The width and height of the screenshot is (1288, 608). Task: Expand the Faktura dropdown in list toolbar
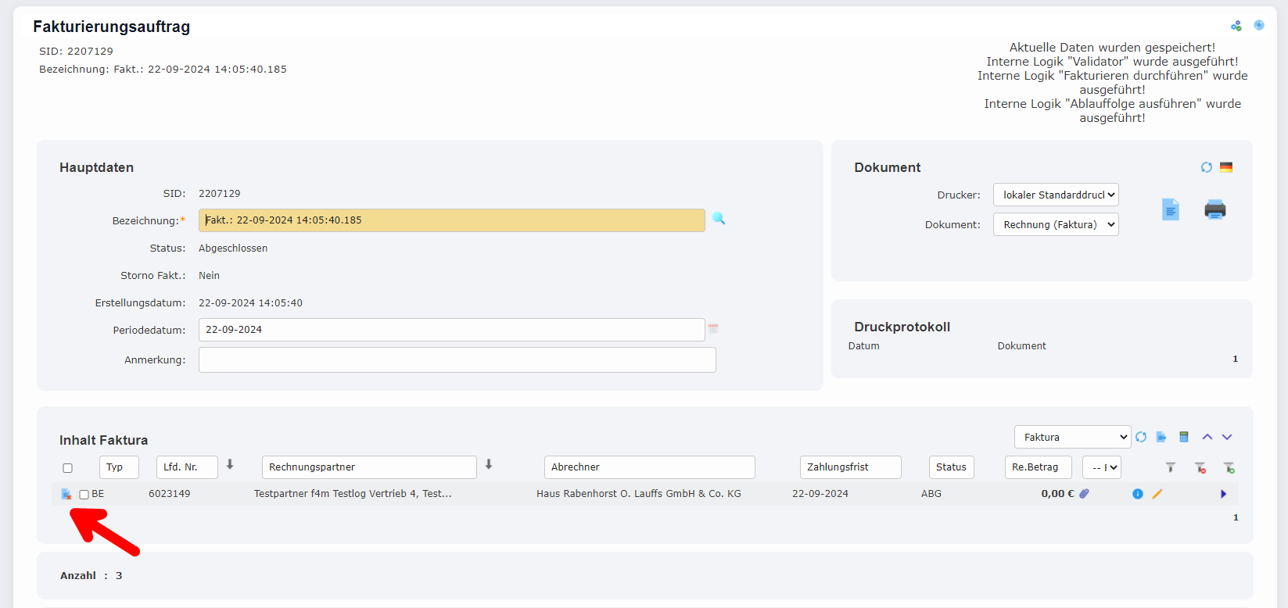1071,437
